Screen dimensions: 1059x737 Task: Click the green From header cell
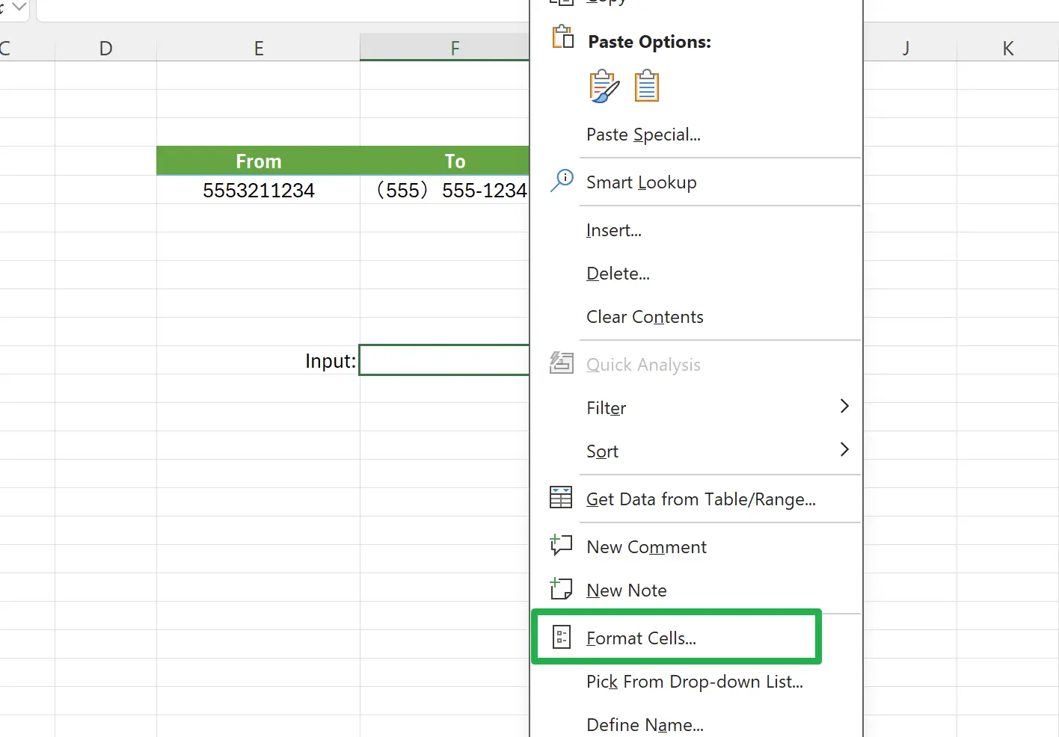click(258, 161)
